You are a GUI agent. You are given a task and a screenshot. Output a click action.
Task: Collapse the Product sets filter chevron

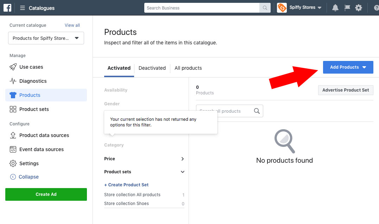tap(183, 172)
